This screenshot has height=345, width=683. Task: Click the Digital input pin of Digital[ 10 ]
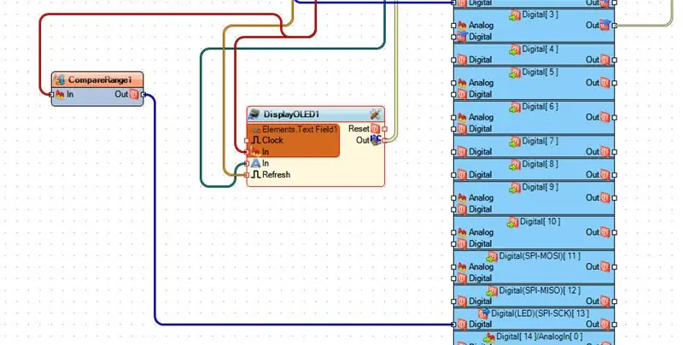click(x=453, y=244)
